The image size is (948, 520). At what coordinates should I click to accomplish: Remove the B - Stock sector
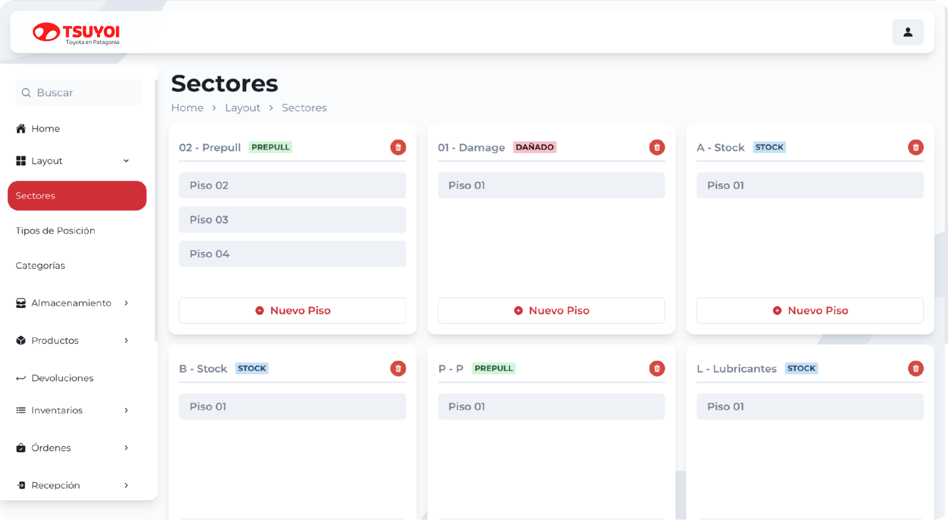point(398,368)
